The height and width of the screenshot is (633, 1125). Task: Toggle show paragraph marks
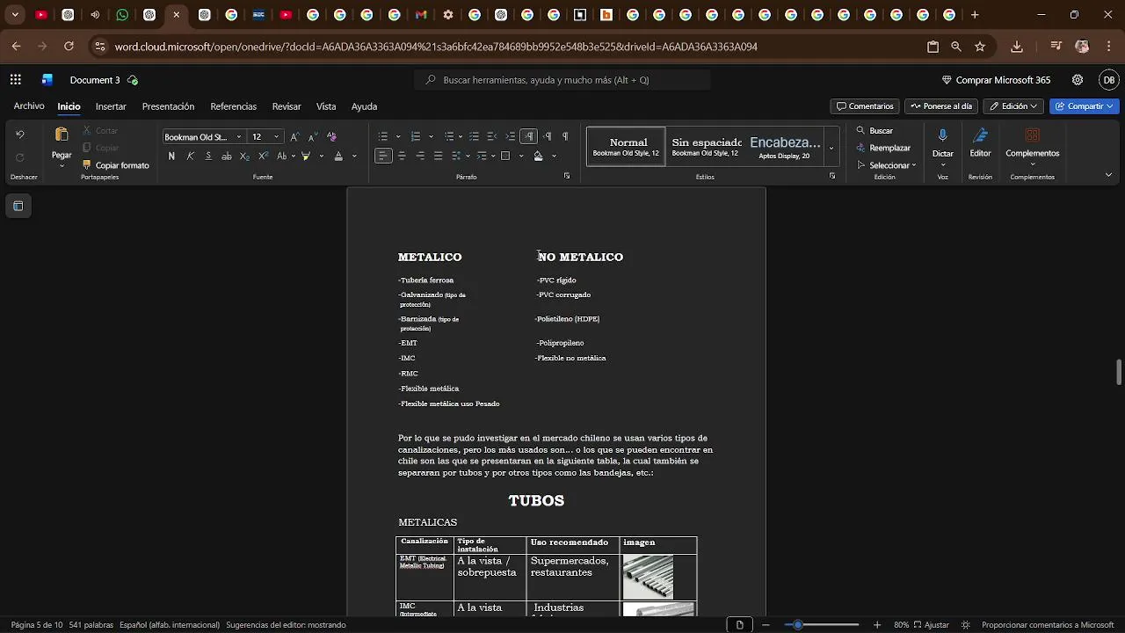pyautogui.click(x=565, y=136)
